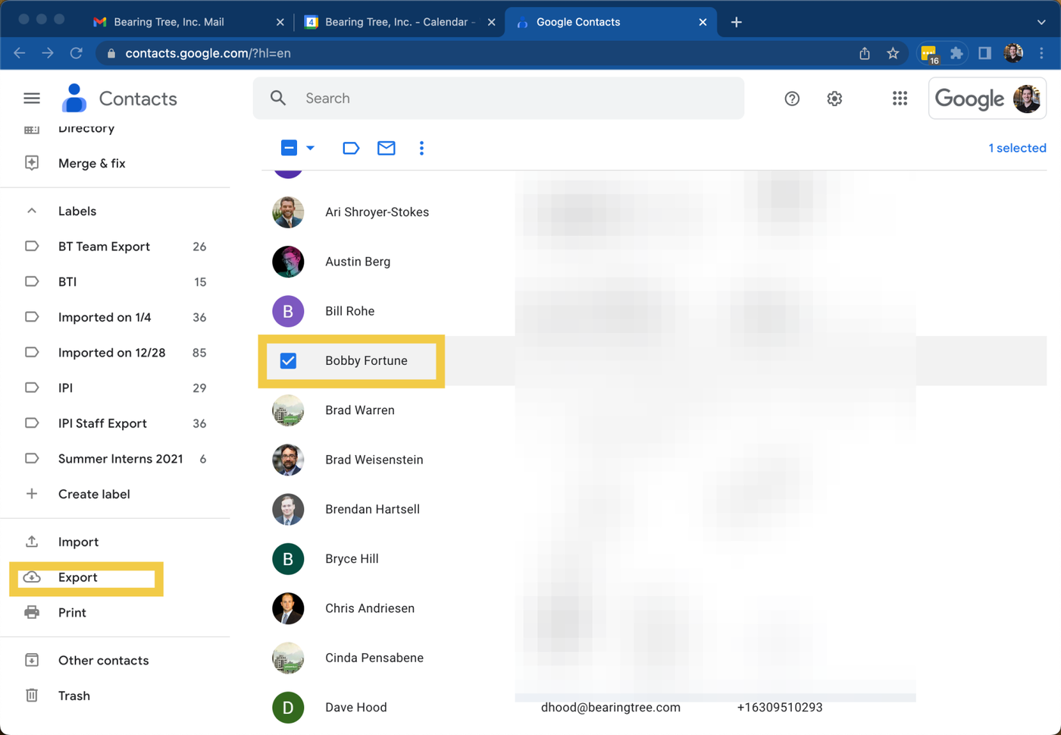This screenshot has width=1061, height=735.
Task: Open the Google apps grid
Action: (900, 99)
